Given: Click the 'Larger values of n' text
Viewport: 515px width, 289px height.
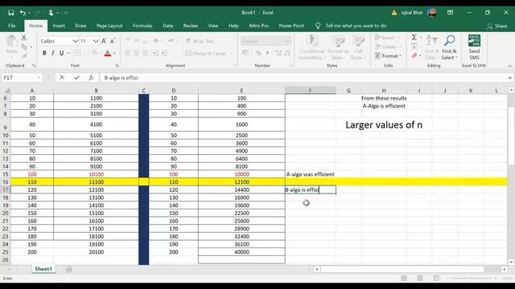Looking at the screenshot, I should click(x=384, y=125).
